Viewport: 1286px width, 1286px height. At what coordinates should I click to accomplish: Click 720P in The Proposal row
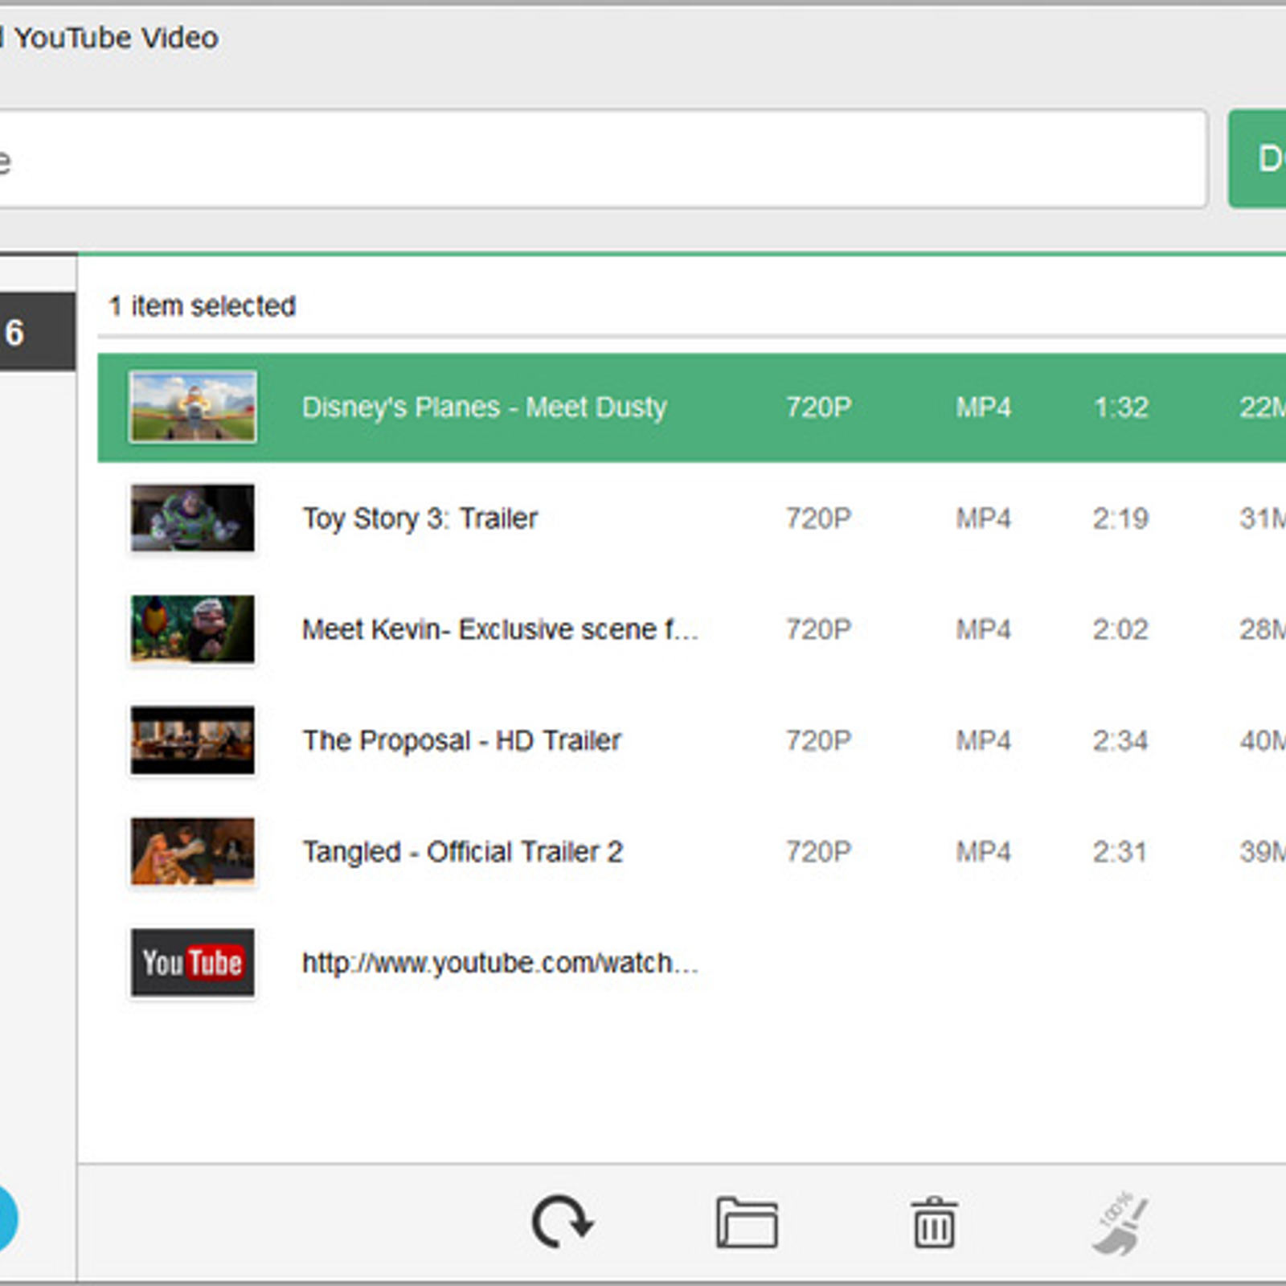(818, 740)
